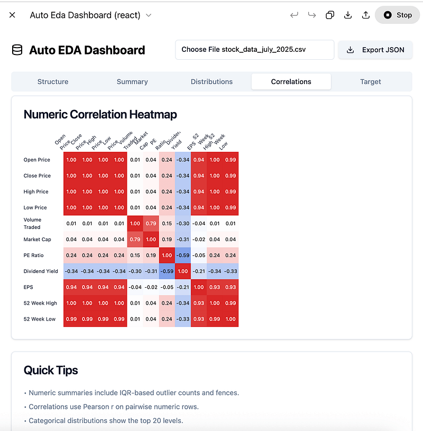Select the Correlations tab
This screenshot has height=431, width=423.
(291, 81)
